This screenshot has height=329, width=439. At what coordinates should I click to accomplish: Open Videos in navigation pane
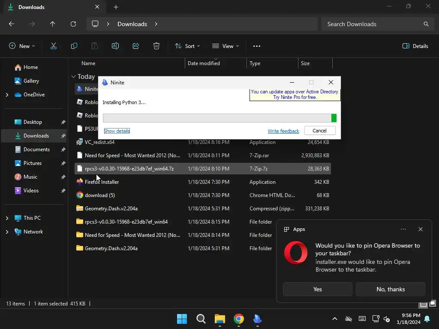click(x=31, y=191)
